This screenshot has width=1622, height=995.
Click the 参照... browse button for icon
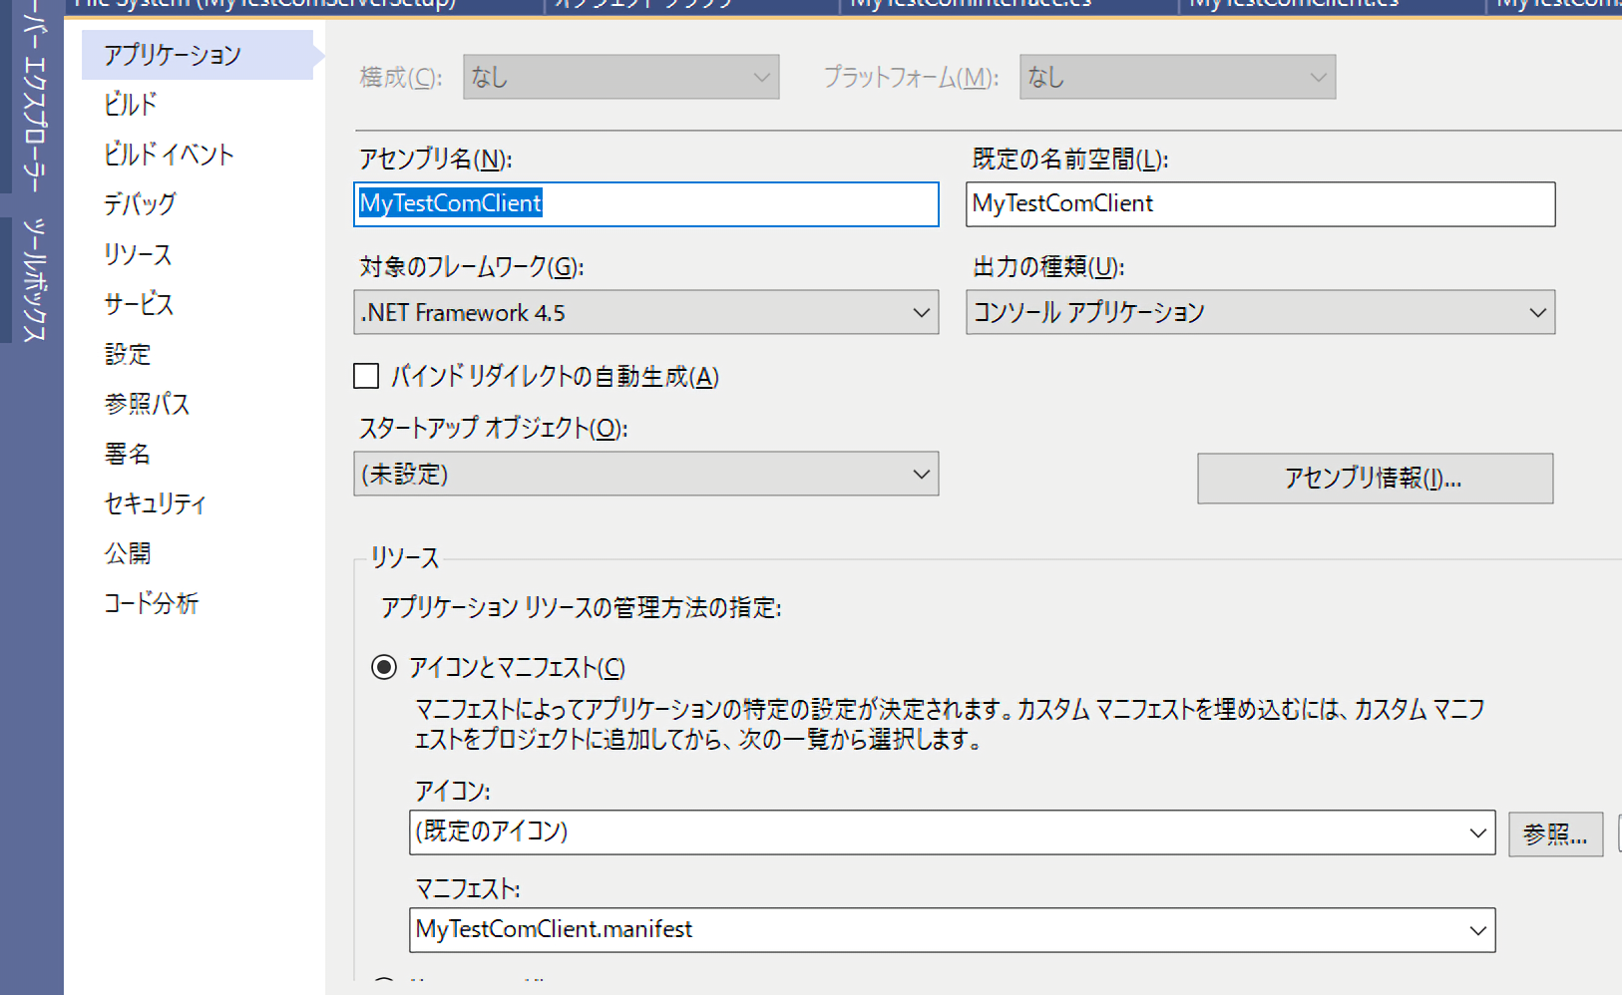pyautogui.click(x=1554, y=834)
